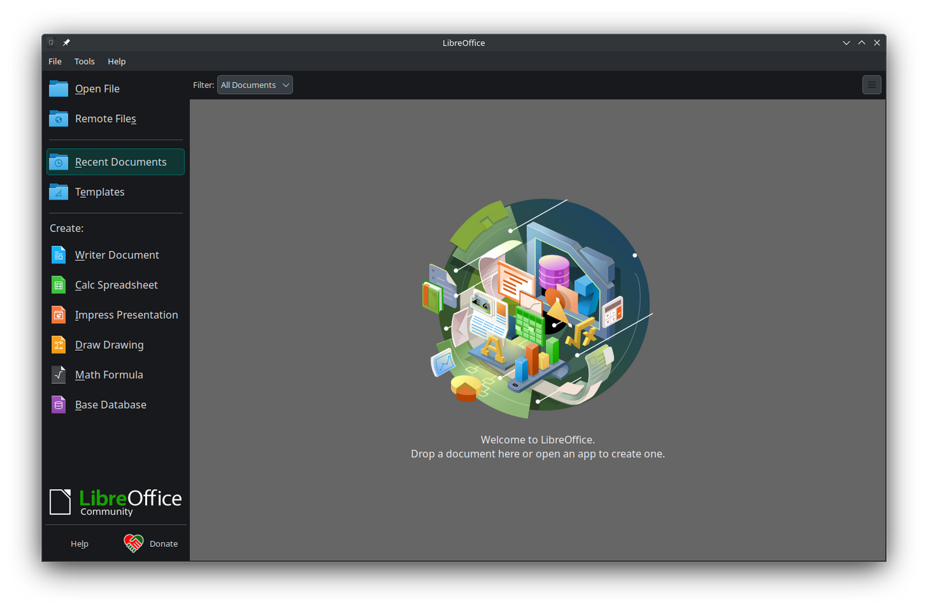Open the Base Database icon
Screen dimensions: 928x611
pos(58,404)
